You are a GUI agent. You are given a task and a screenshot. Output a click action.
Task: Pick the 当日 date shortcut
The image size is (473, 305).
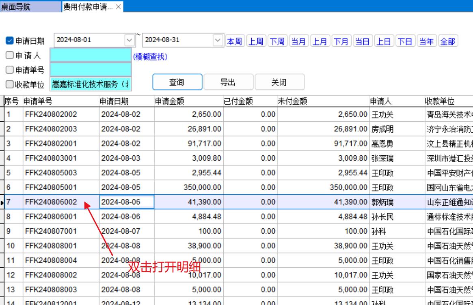click(362, 41)
